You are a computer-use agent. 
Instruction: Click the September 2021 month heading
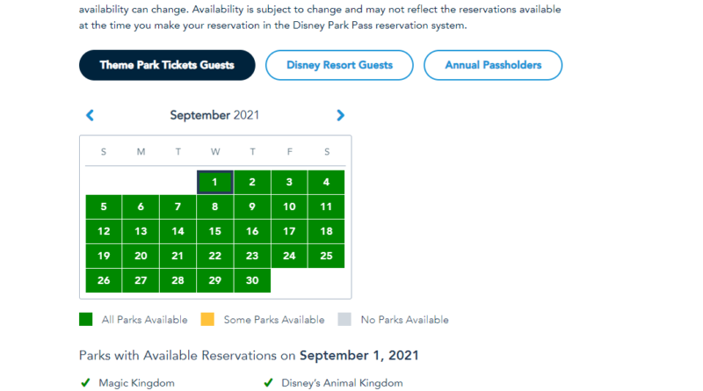[x=214, y=115]
